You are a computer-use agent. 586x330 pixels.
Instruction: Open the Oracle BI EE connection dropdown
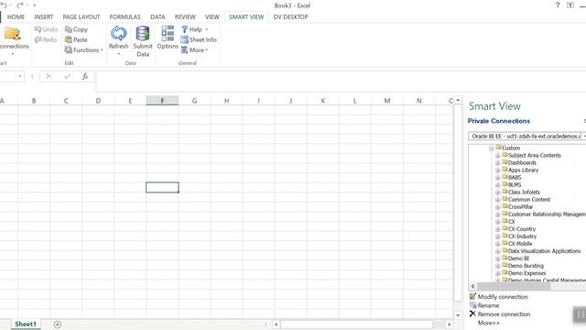coord(584,137)
